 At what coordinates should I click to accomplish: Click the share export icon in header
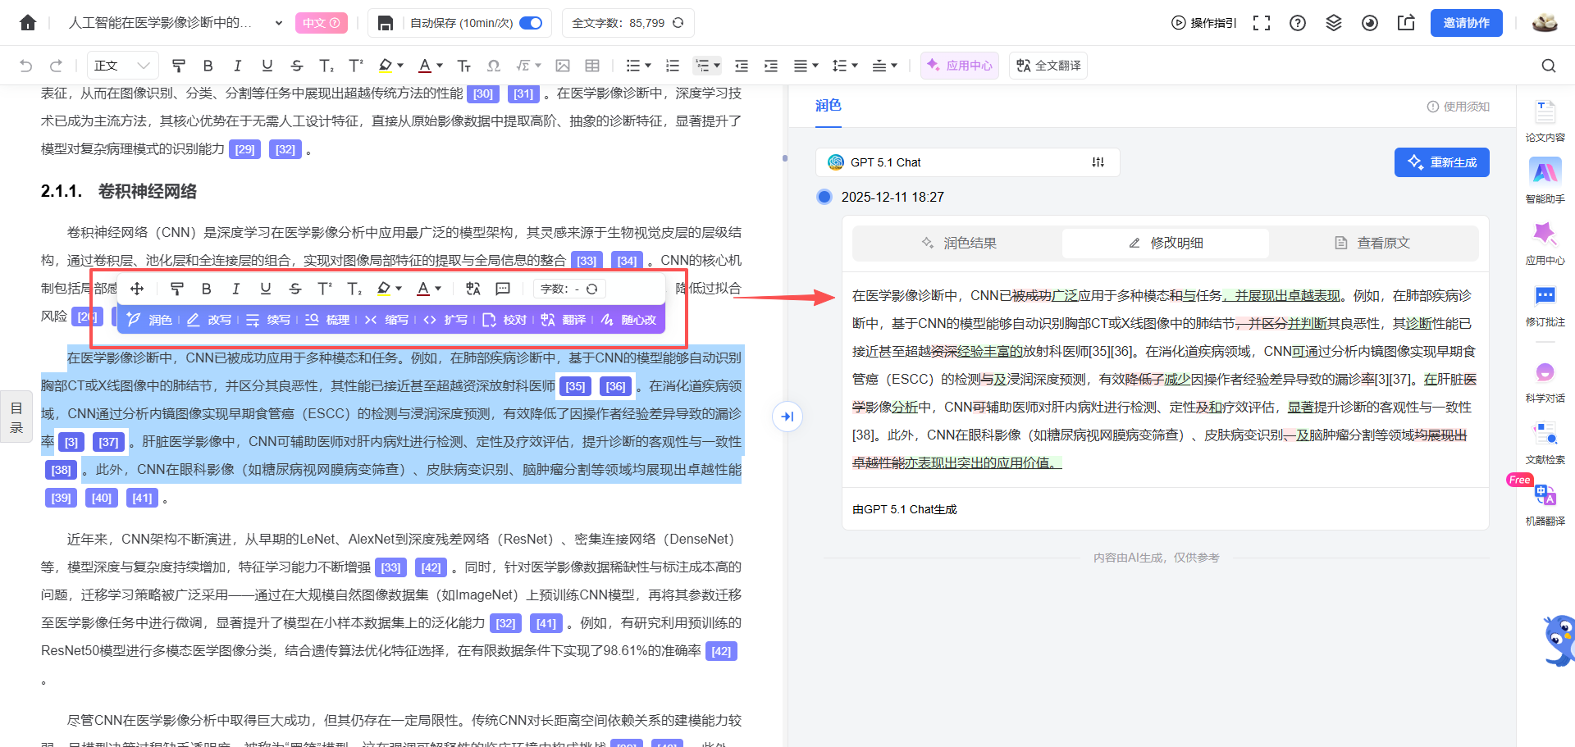1406,23
